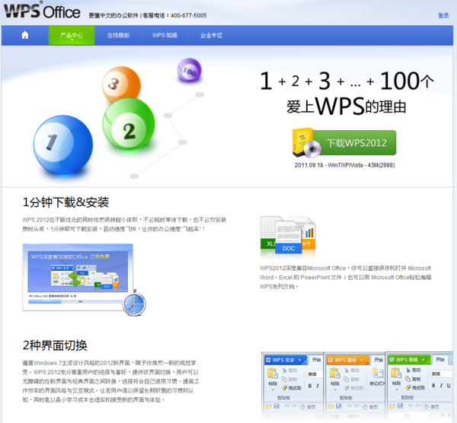Click the undo arrow in WPS 文字 toolbar

tap(287, 406)
